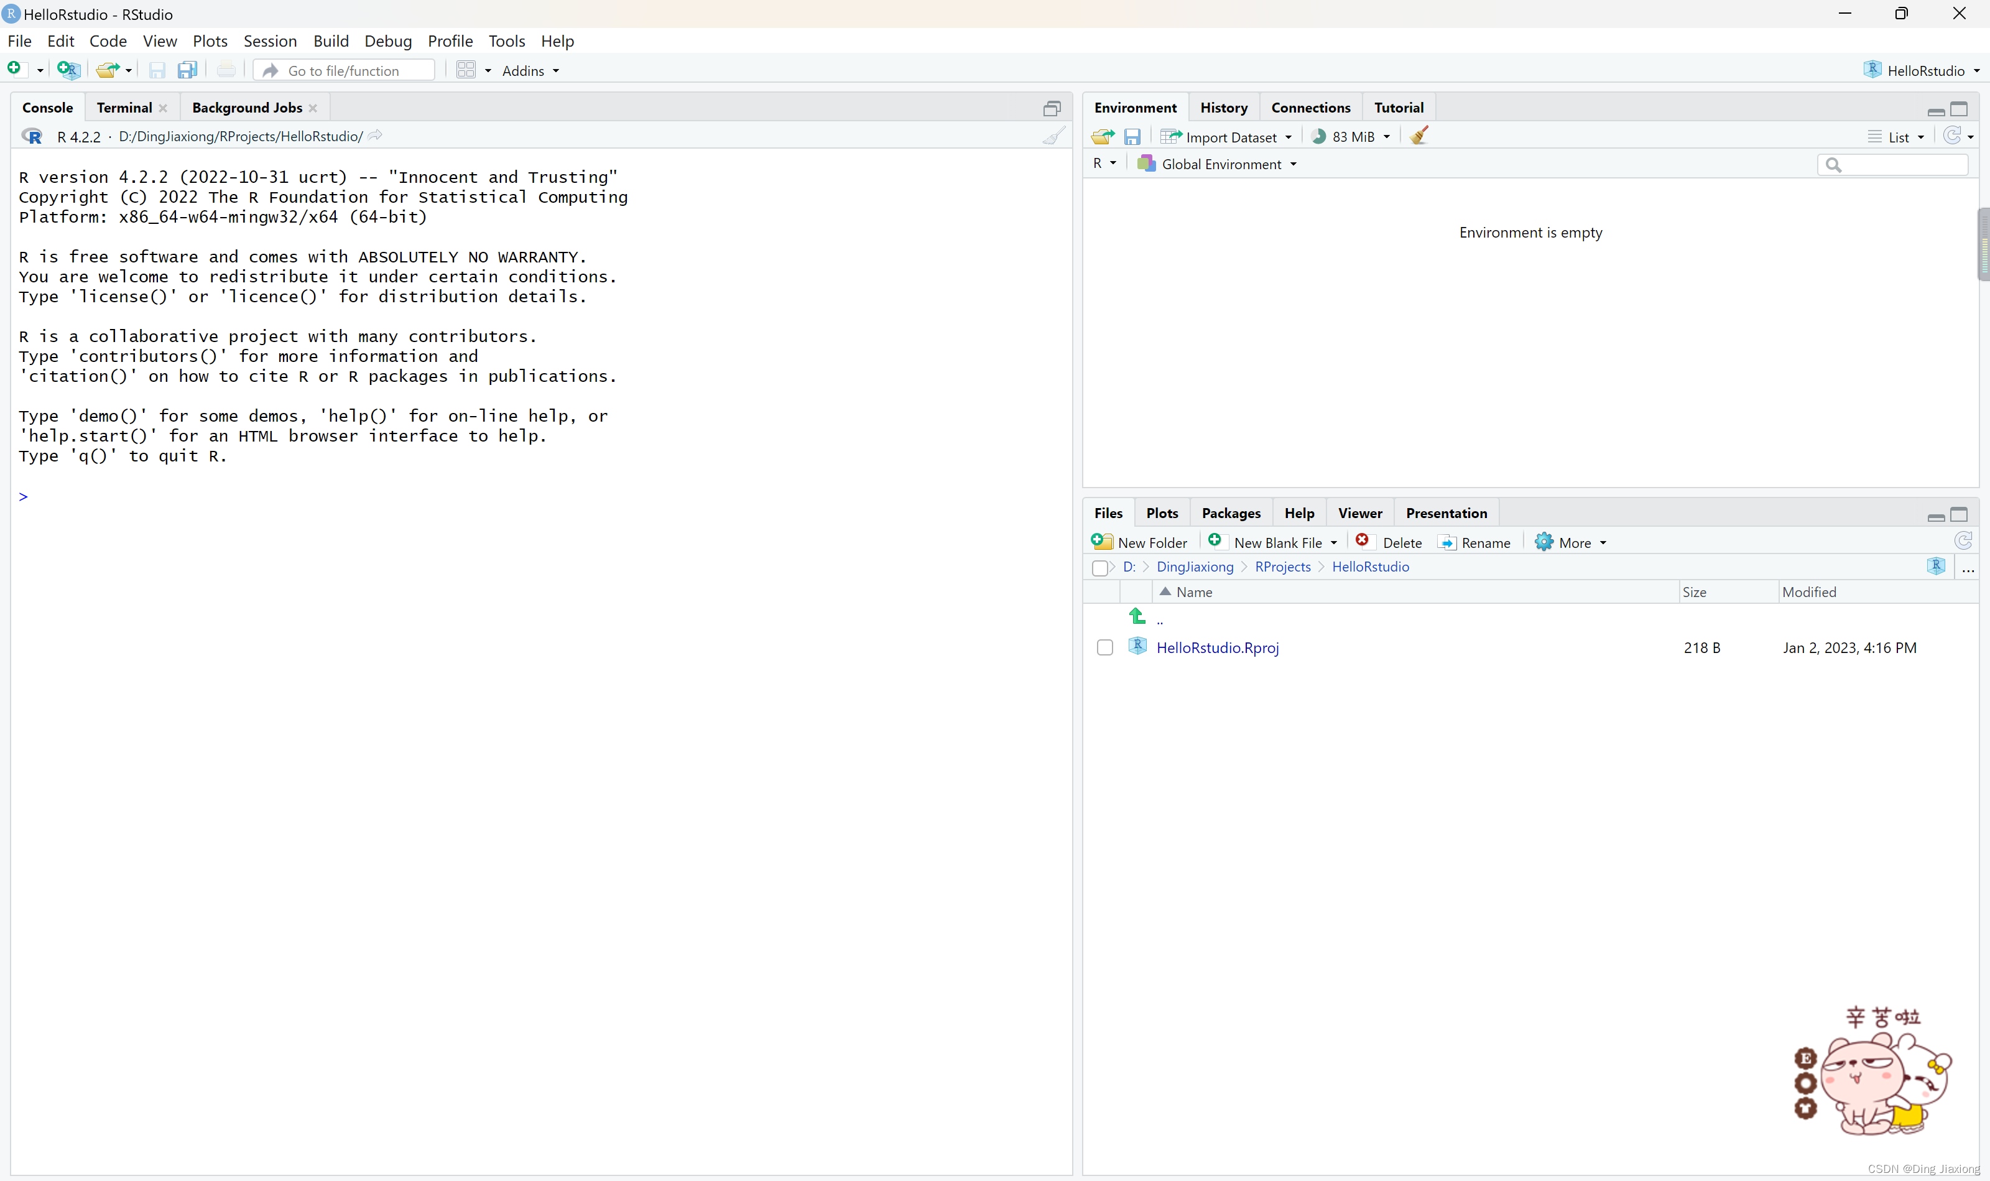Open the HelloRstudio.Rproj file link
This screenshot has height=1181, width=1990.
[1218, 648]
